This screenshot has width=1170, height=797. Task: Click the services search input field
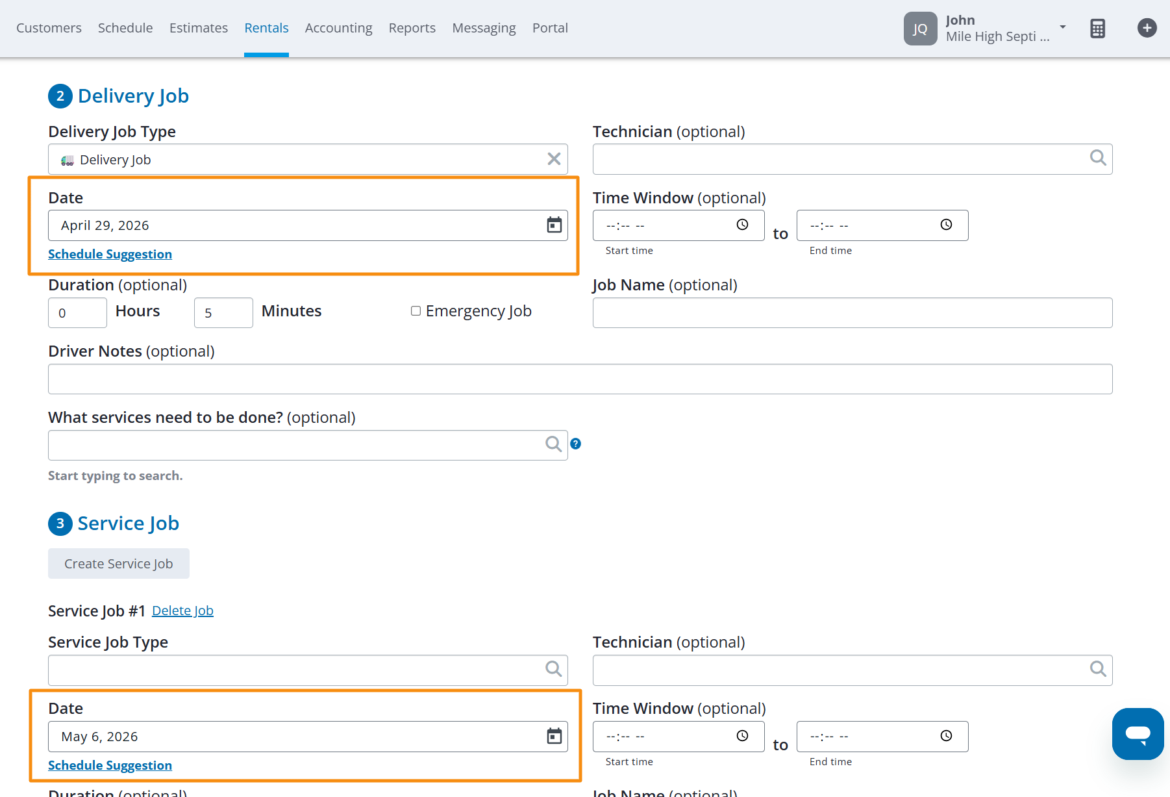(x=308, y=446)
